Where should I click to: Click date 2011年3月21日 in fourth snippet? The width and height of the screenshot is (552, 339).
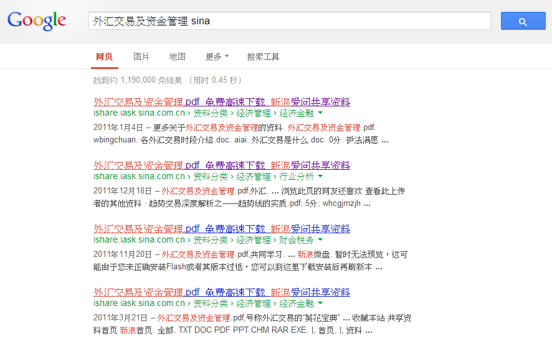120,318
